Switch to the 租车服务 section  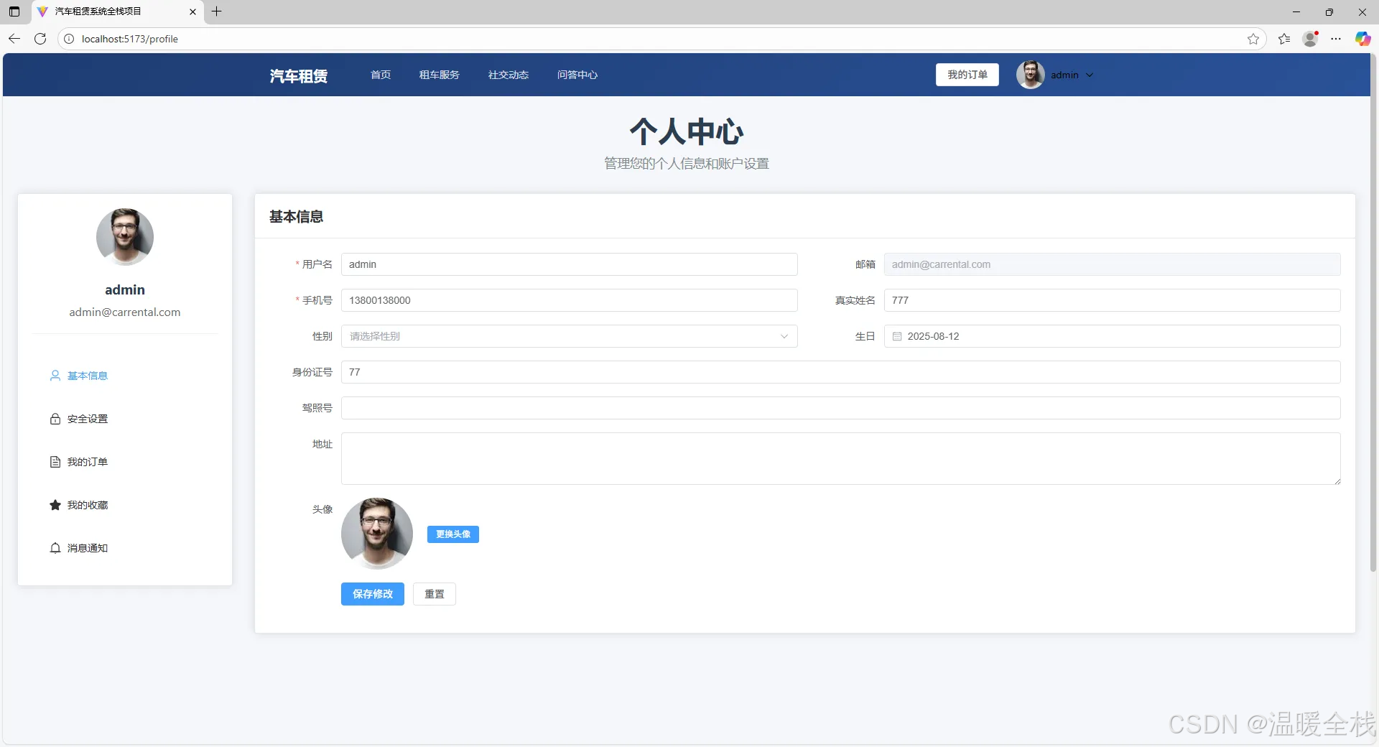439,75
